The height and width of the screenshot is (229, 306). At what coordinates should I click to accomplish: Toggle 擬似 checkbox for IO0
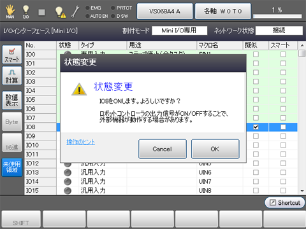256,54
